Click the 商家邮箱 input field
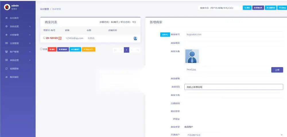 (x=234, y=78)
